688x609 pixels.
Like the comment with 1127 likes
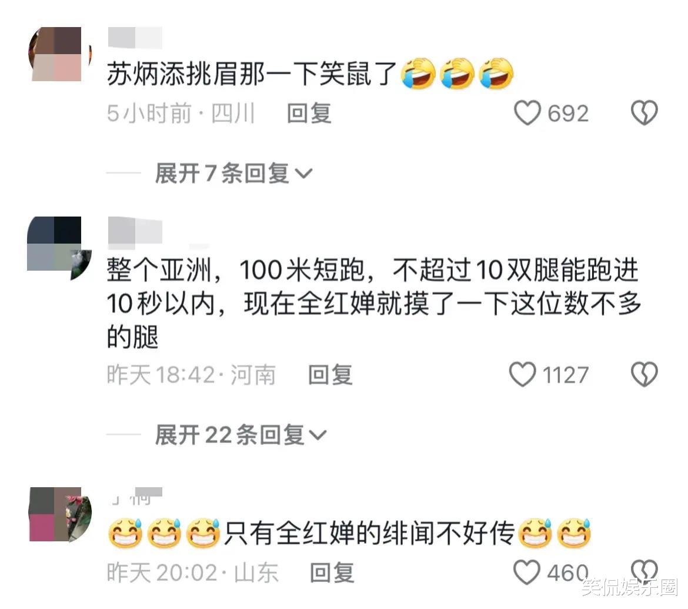pos(522,375)
